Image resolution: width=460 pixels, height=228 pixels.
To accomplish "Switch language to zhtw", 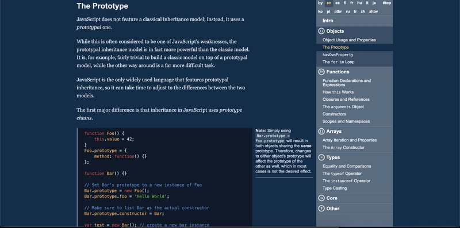I will tap(373, 11).
